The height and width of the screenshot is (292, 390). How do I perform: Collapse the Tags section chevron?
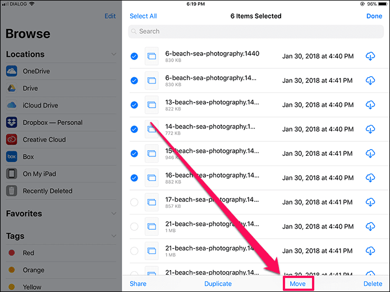[114, 236]
